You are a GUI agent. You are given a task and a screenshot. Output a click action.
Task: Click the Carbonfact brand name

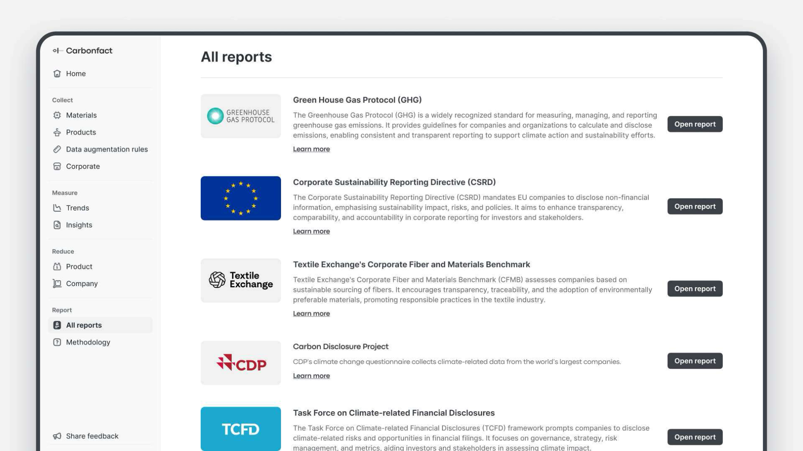[89, 51]
